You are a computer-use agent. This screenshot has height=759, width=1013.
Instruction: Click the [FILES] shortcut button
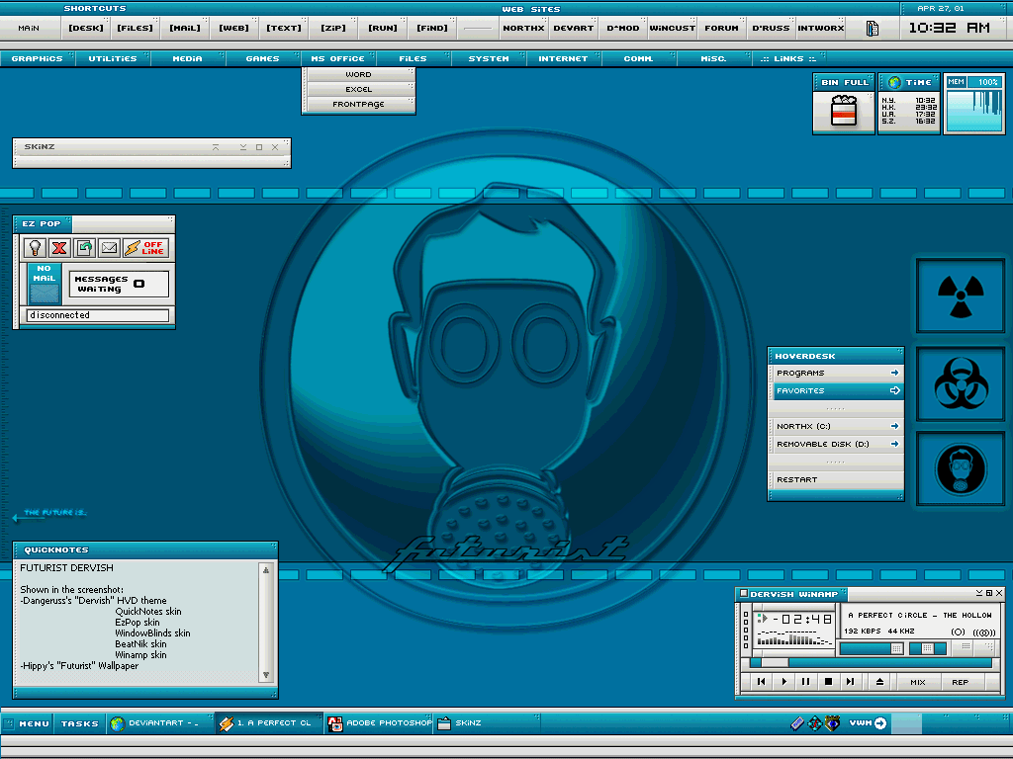coord(135,28)
